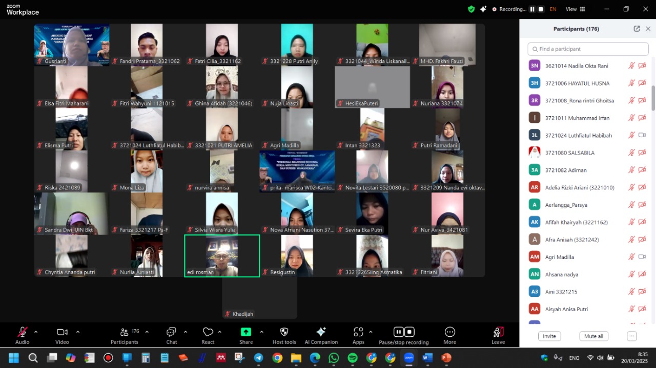Pop out the Participants panel
656x368 pixels.
(x=637, y=29)
